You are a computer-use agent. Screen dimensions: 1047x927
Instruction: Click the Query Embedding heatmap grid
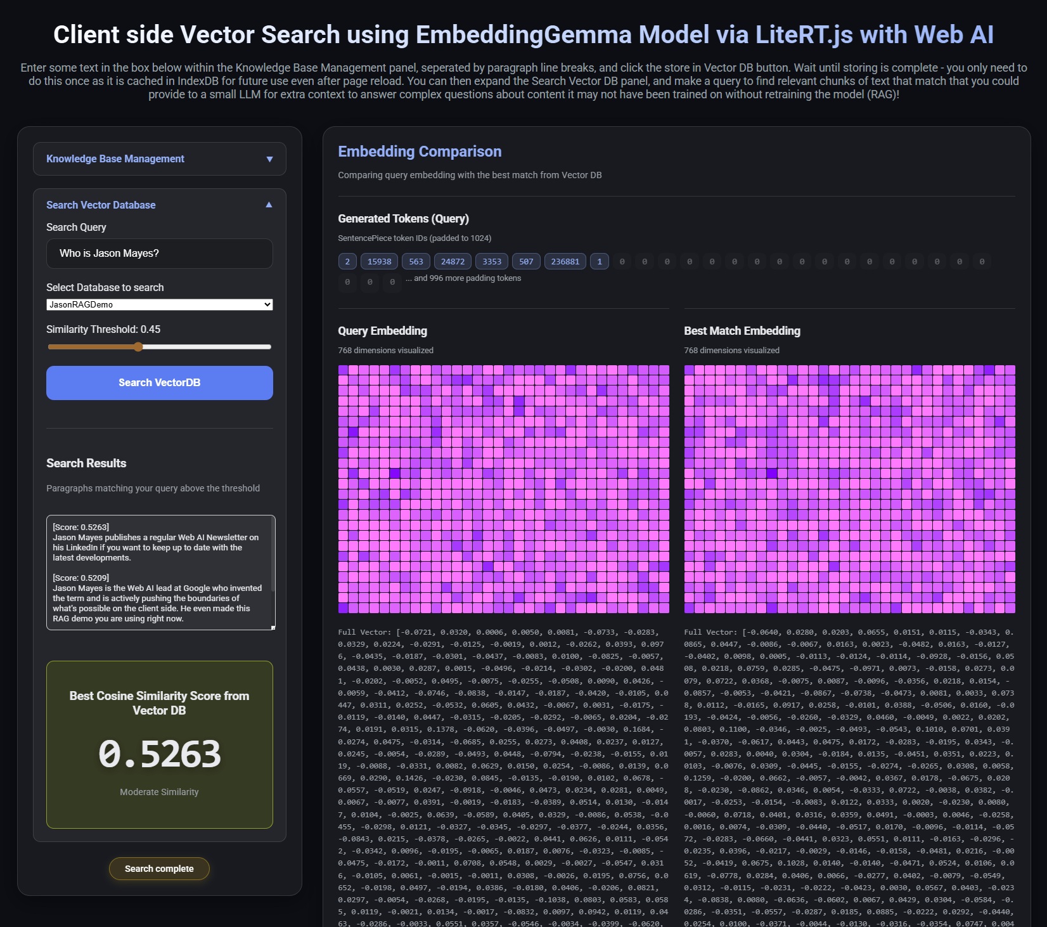pyautogui.click(x=503, y=489)
